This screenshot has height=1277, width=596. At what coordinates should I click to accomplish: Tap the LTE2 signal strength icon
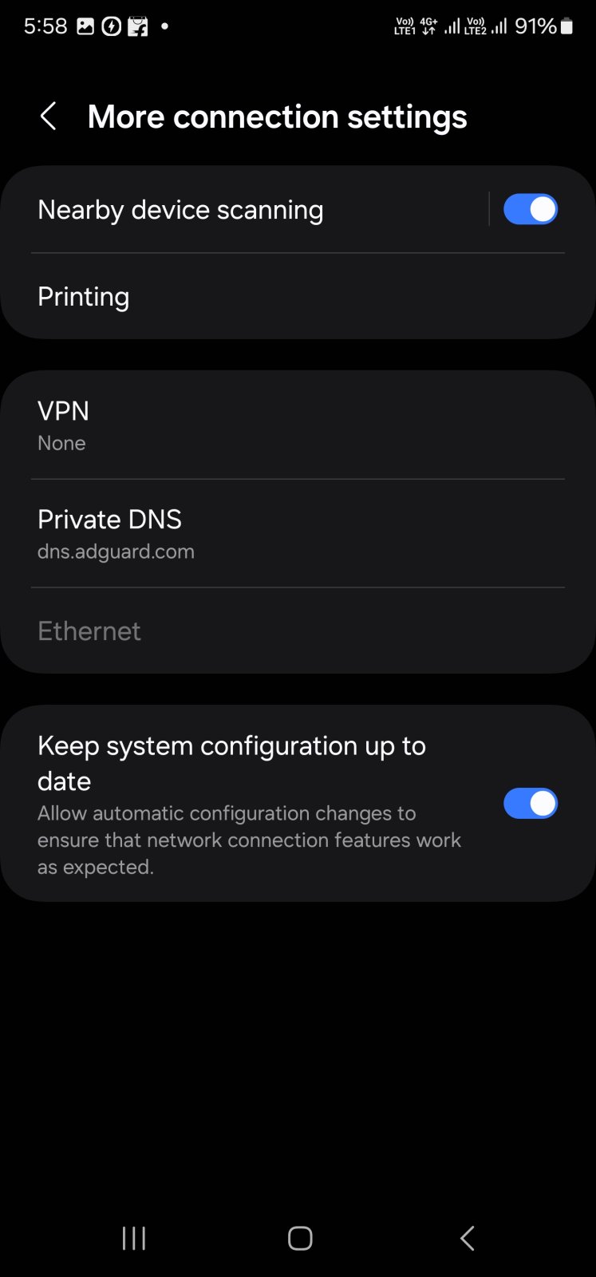[x=499, y=26]
